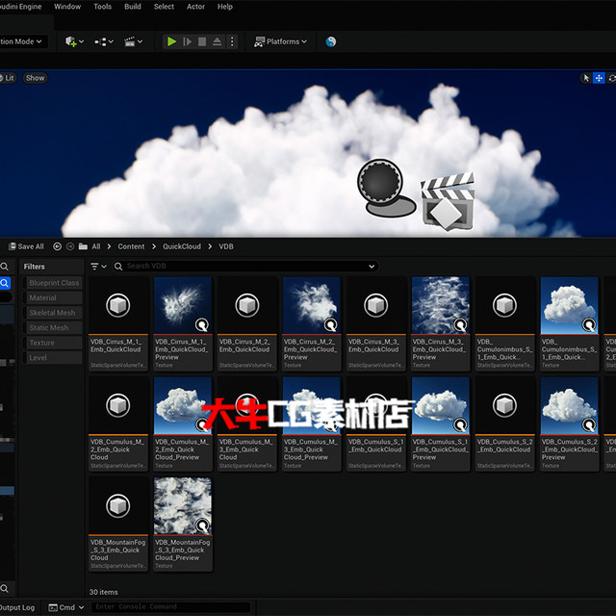616x616 pixels.
Task: Click the All breadcrumb
Action: tap(96, 246)
